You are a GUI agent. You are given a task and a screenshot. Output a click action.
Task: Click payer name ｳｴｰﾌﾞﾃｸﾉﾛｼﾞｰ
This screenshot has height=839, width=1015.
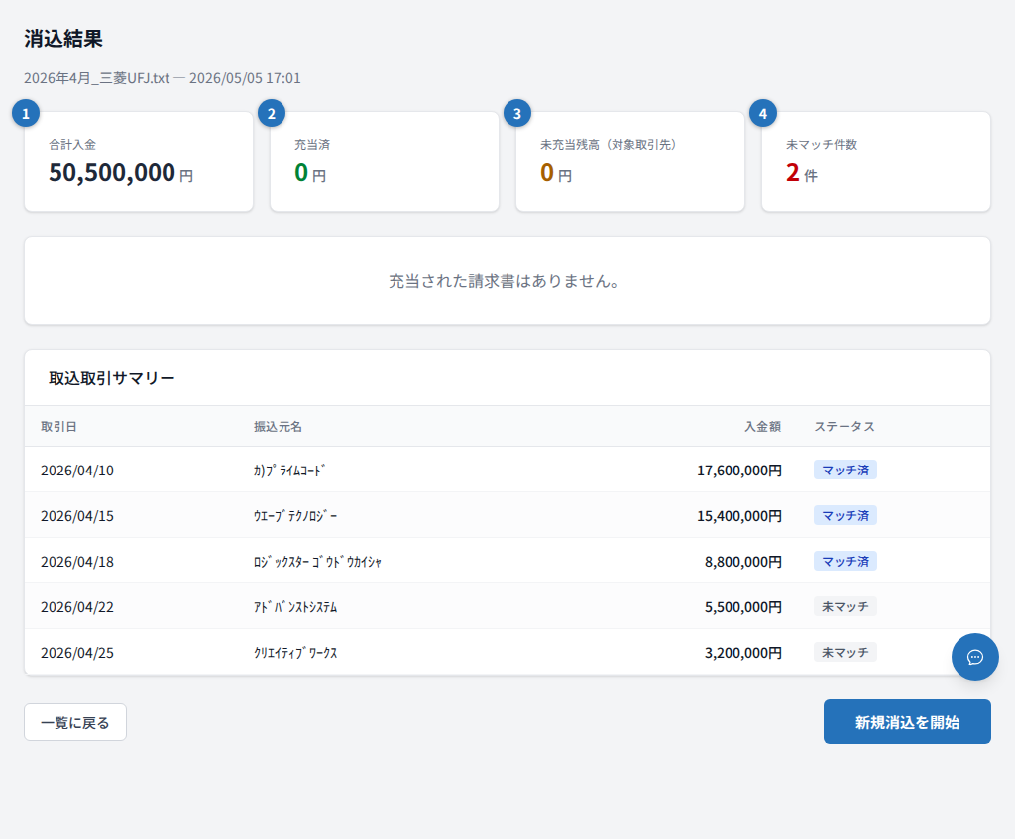click(295, 515)
